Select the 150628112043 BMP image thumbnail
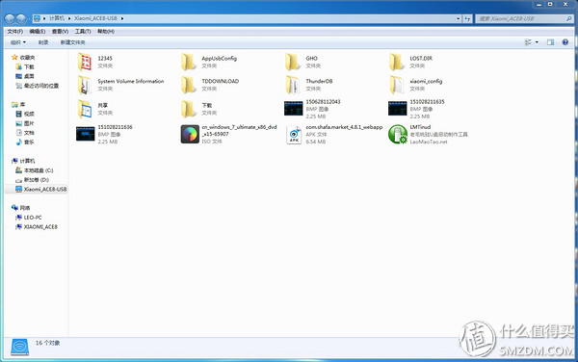The image size is (578, 362). (x=294, y=108)
